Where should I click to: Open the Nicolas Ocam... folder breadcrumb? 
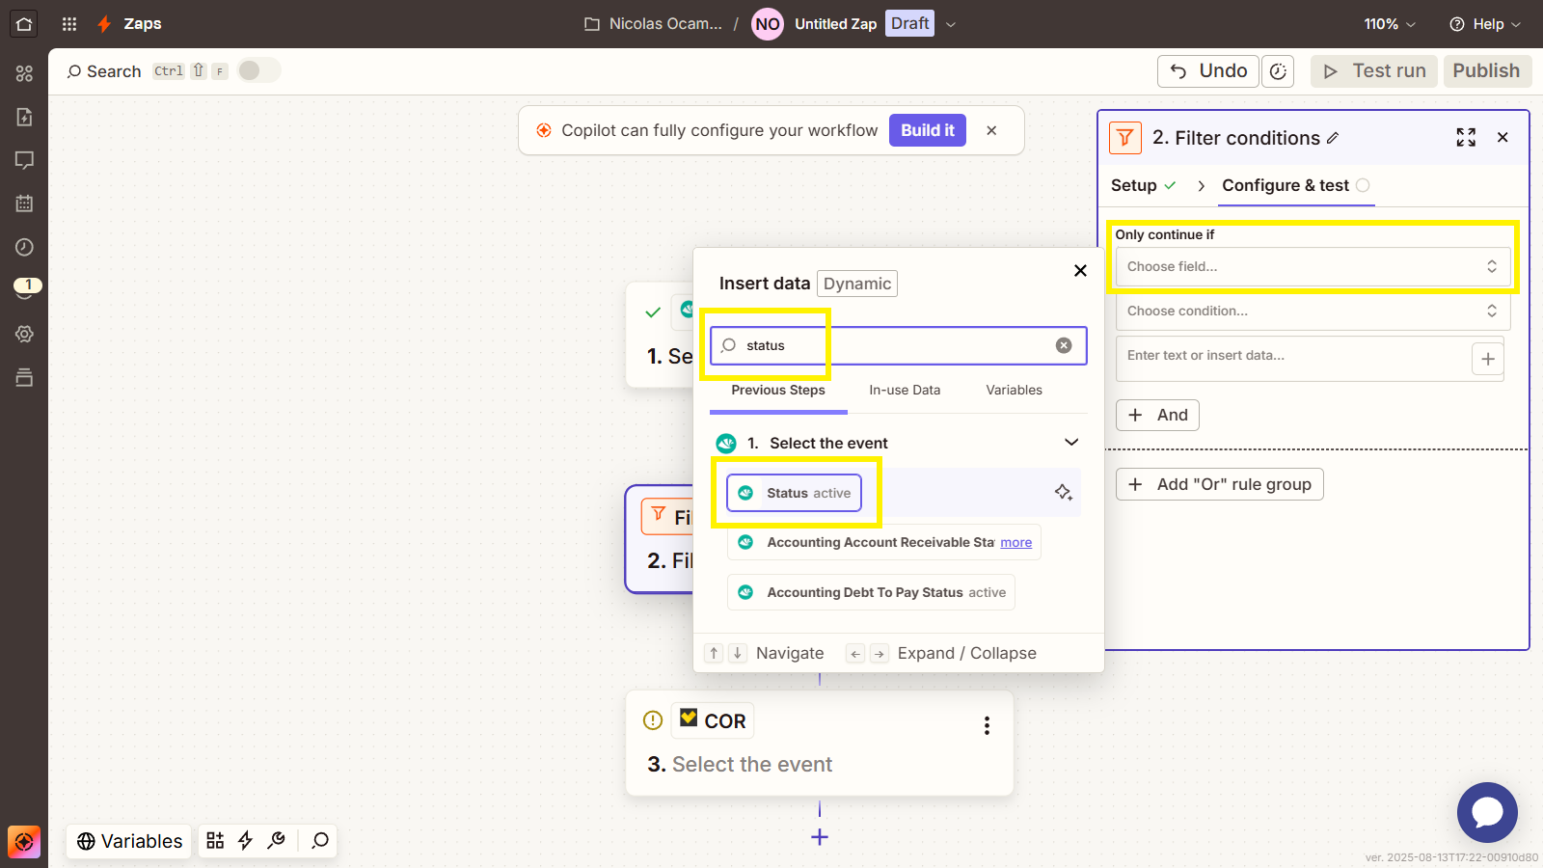654,24
